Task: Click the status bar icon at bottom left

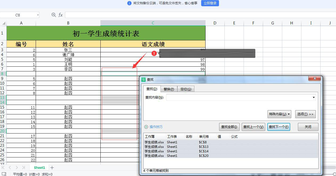Action: click(4, 174)
